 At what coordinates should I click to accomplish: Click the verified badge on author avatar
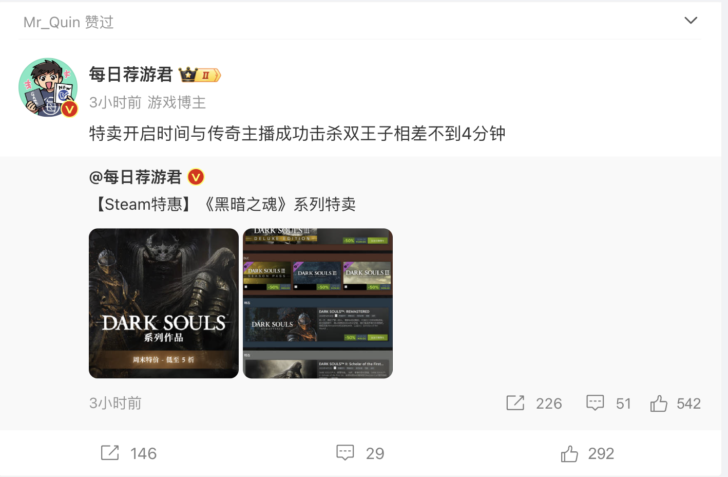[69, 109]
